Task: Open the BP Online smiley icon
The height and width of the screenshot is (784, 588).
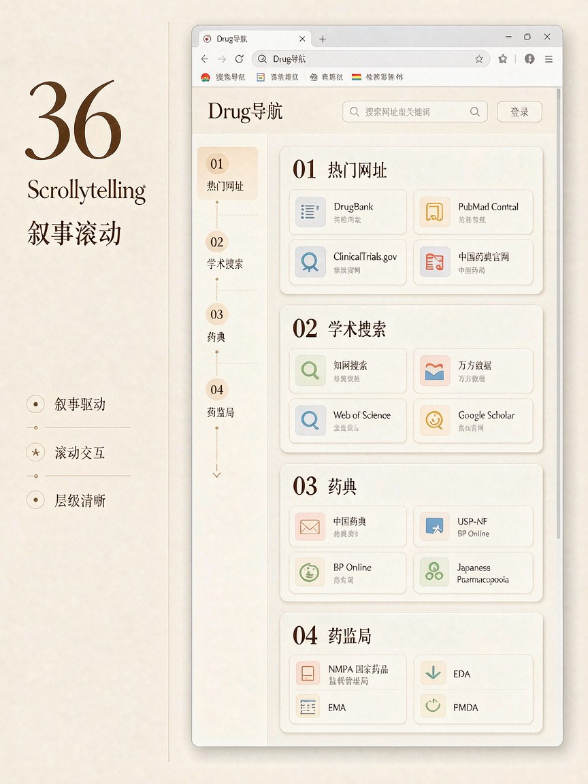Action: click(x=310, y=572)
